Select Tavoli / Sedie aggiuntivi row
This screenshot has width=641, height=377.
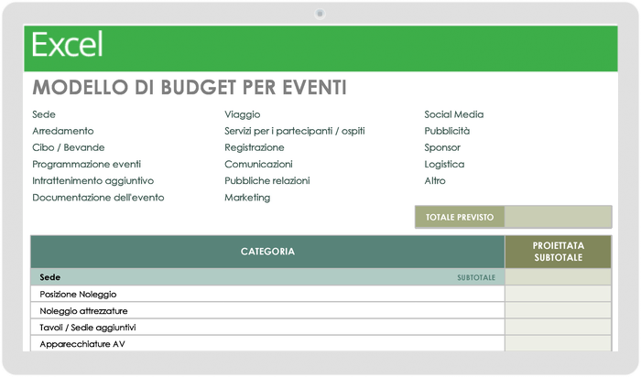click(x=267, y=328)
